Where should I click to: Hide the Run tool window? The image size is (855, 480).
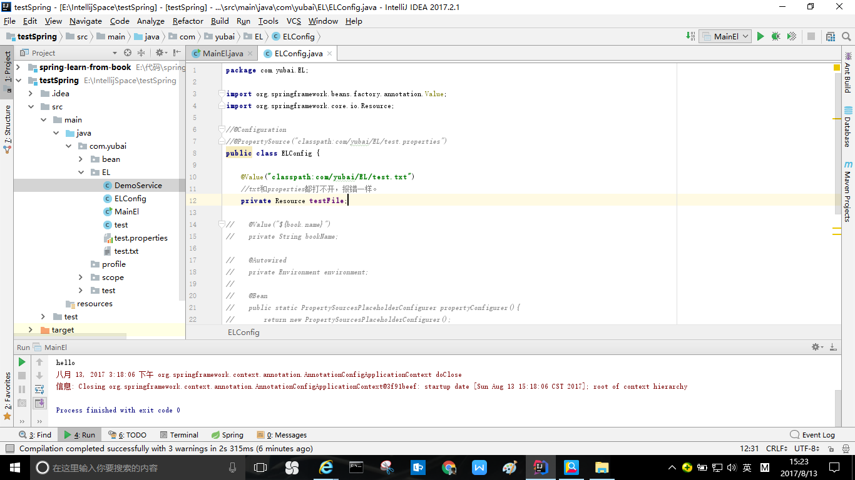point(833,347)
